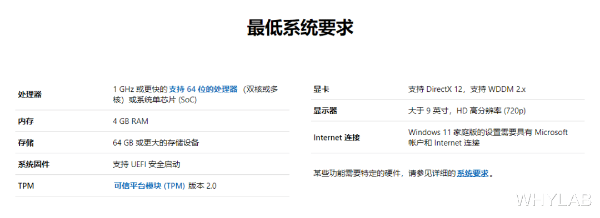Click the 处理器 row label
This screenshot has width=600, height=218.
[x=29, y=95]
